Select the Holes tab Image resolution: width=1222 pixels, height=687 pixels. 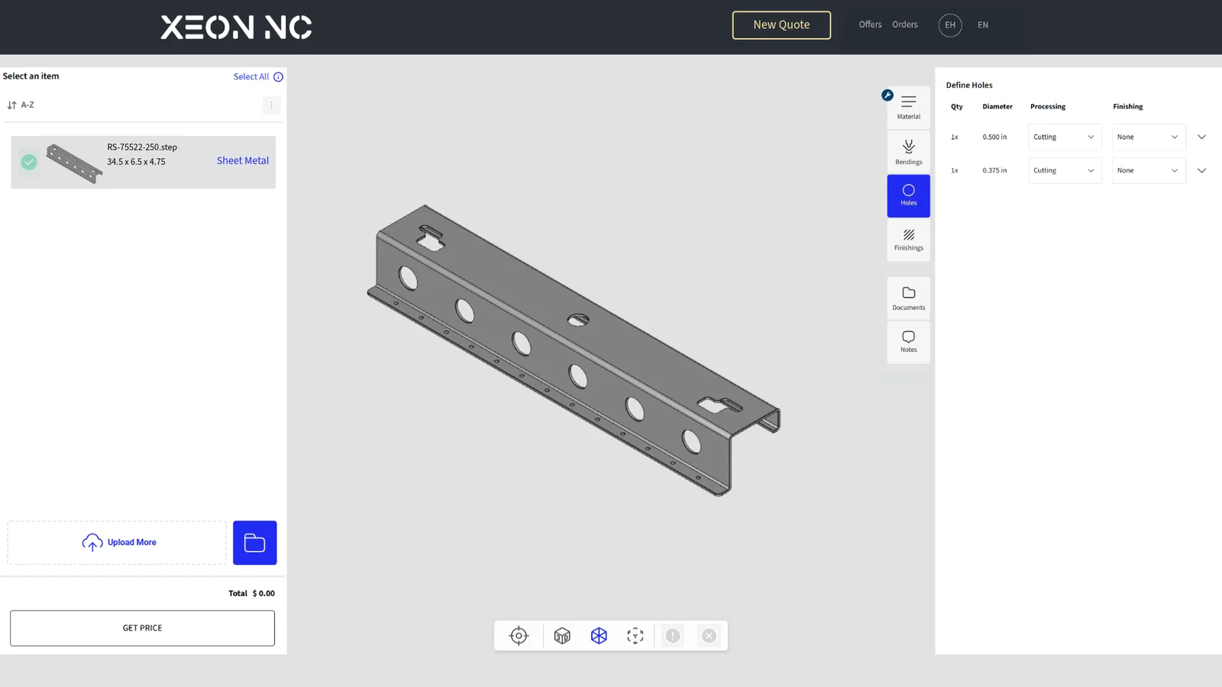coord(908,195)
